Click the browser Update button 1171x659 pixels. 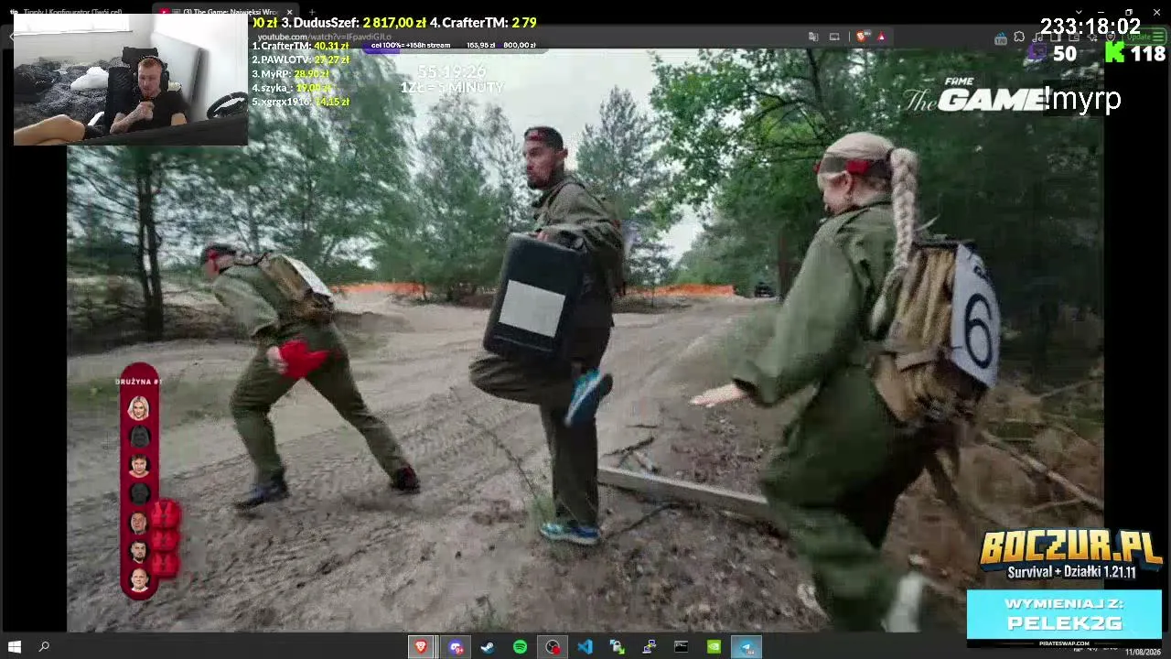point(1146,37)
